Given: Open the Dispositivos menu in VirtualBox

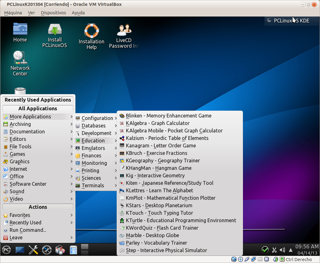Looking at the screenshot, I should click(x=53, y=13).
